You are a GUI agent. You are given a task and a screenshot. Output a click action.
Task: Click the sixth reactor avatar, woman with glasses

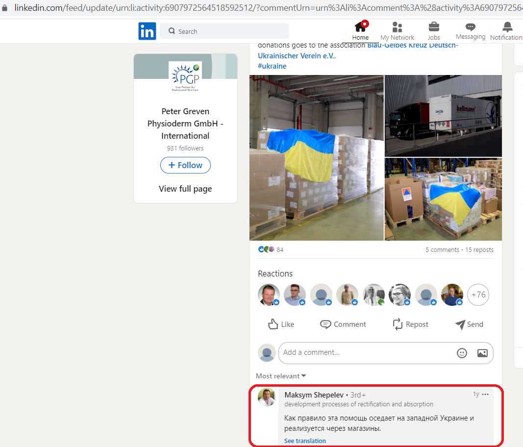(399, 295)
